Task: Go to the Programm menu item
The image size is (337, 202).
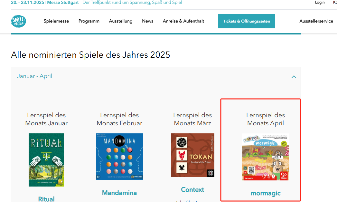Action: [89, 21]
